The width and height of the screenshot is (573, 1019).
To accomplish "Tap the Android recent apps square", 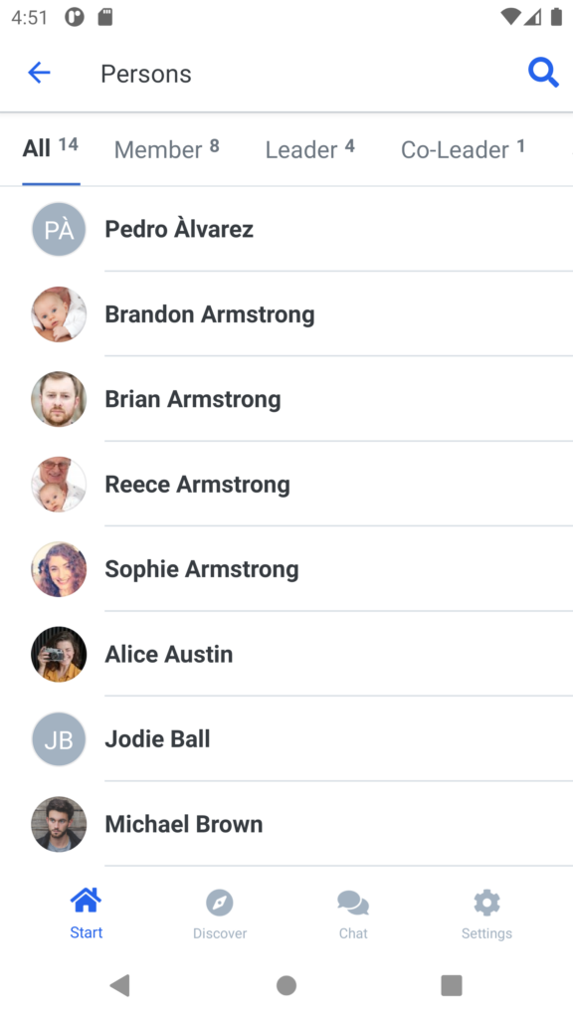I will click(x=452, y=985).
